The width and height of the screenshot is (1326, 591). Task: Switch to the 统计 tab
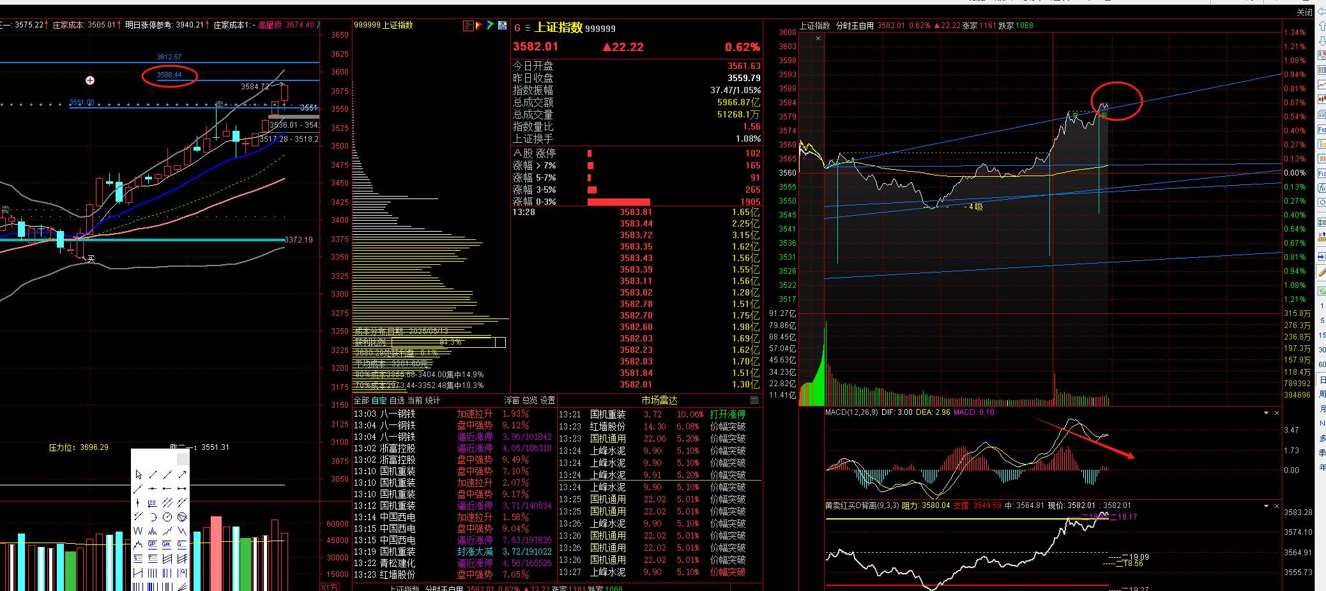point(433,400)
